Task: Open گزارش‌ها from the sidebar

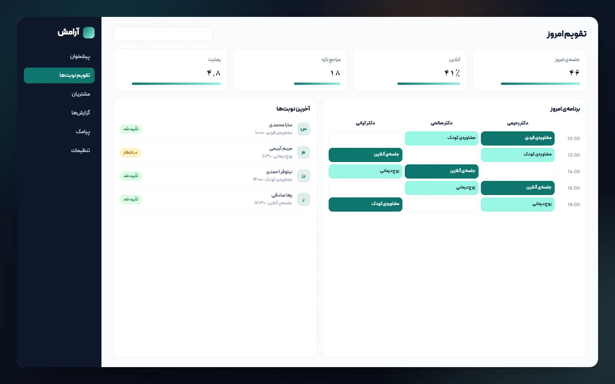Action: point(59,113)
